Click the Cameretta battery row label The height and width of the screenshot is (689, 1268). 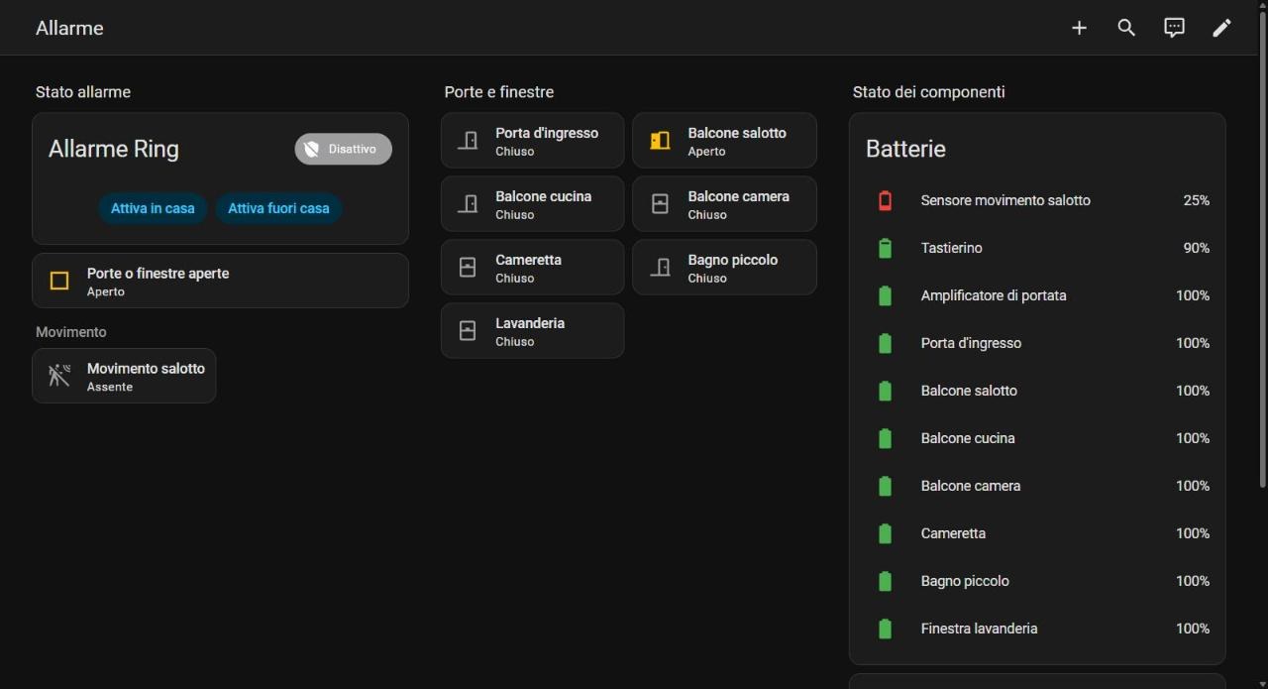click(x=953, y=533)
